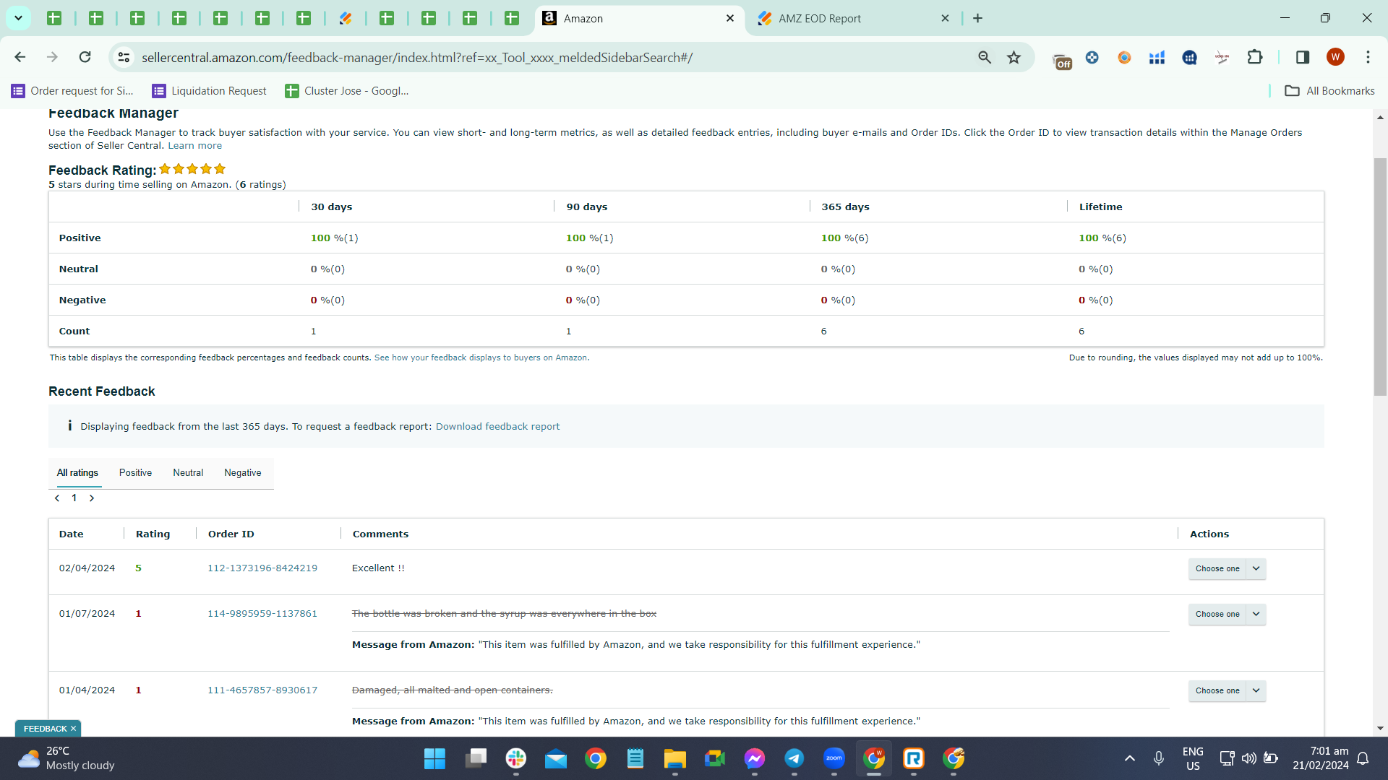Go to previous feedback page arrow
1388x780 pixels.
[57, 498]
